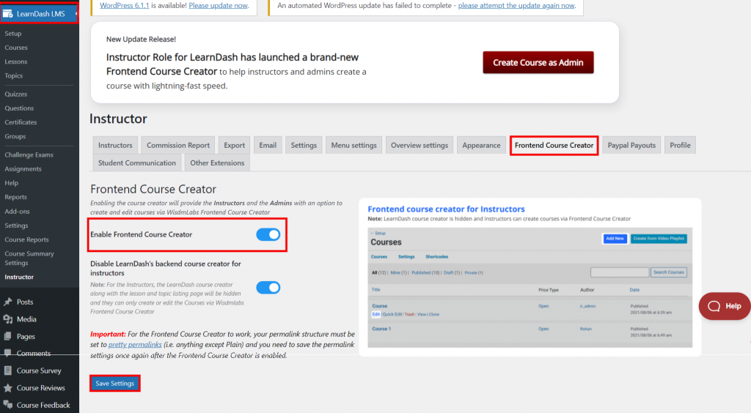Click the Media icon in sidebar
The height and width of the screenshot is (413, 751).
(x=7, y=319)
